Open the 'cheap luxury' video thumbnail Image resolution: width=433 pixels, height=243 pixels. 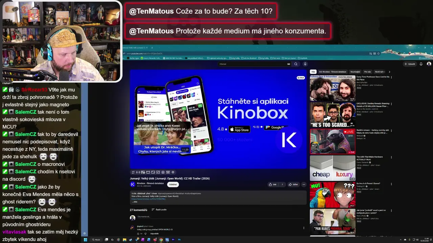(x=333, y=168)
